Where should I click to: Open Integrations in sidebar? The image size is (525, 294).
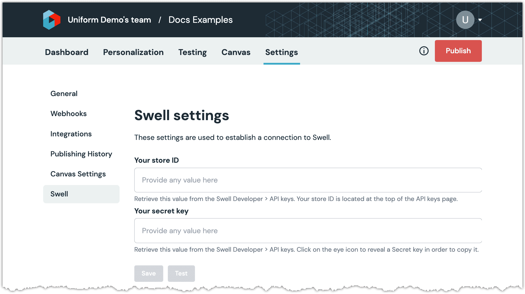pyautogui.click(x=71, y=134)
